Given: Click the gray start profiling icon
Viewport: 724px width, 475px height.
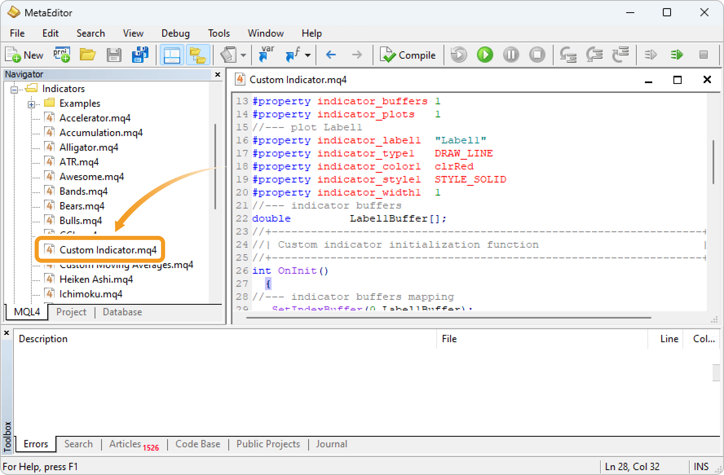Looking at the screenshot, I should (651, 55).
